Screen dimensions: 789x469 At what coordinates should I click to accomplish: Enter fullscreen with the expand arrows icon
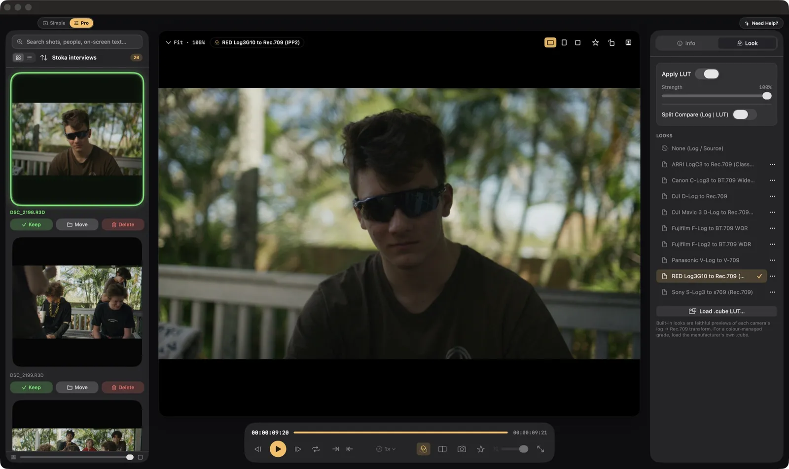coord(540,449)
